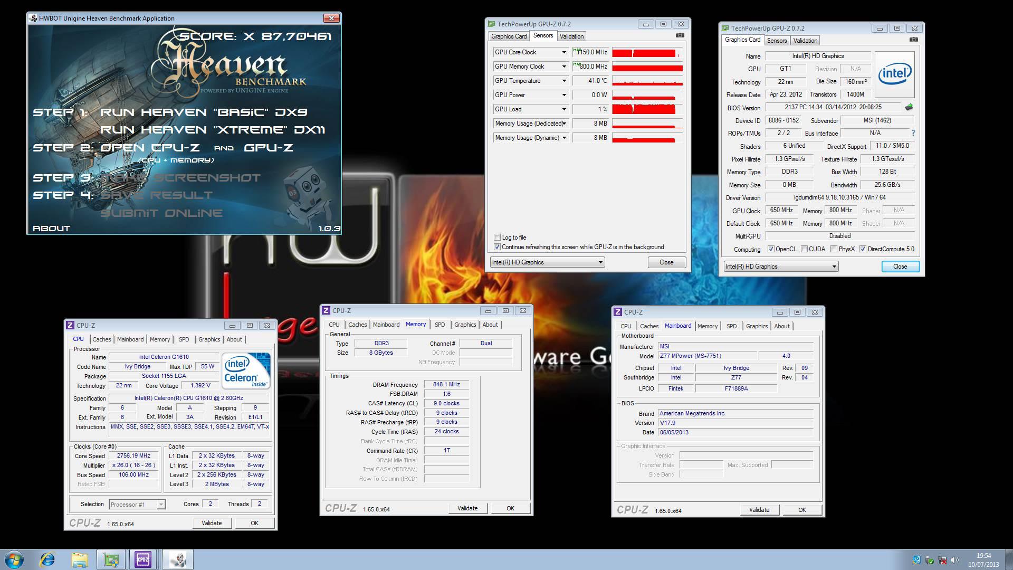Viewport: 1013px width, 570px height.
Task: Click the GPU Temperature sensor graph
Action: [647, 81]
